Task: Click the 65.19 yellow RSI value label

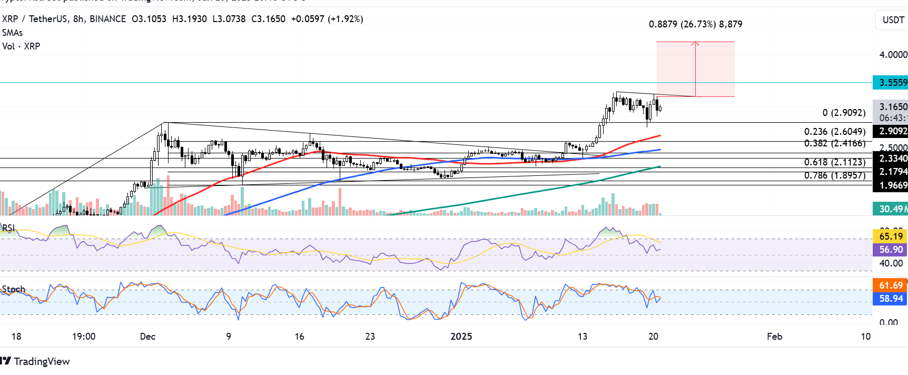Action: (891, 236)
